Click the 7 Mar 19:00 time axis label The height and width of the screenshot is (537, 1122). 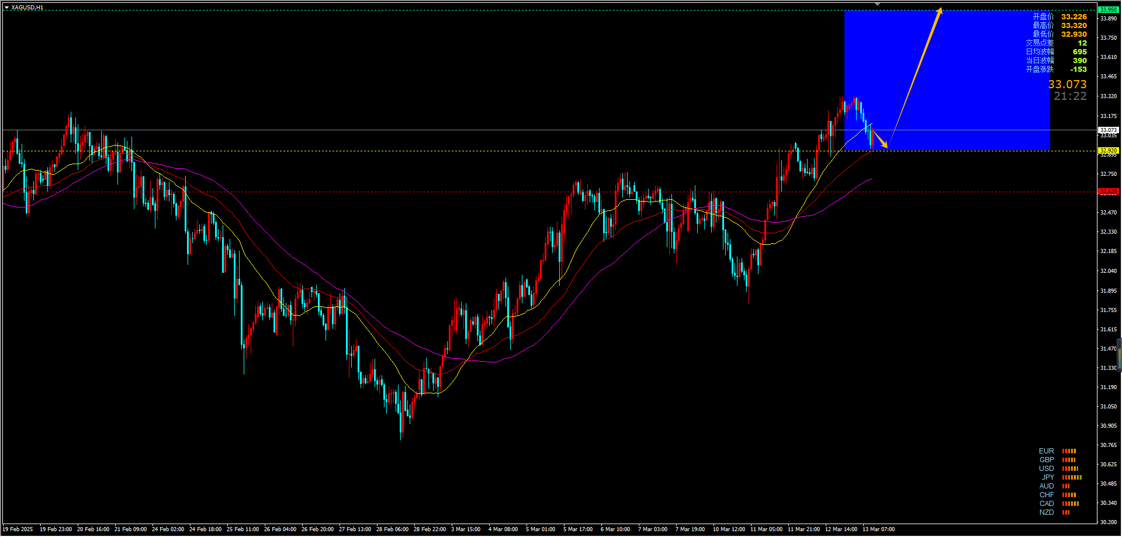point(690,529)
